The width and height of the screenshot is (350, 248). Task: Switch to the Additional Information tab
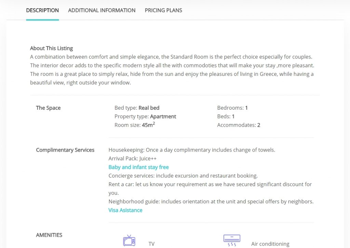point(102,10)
